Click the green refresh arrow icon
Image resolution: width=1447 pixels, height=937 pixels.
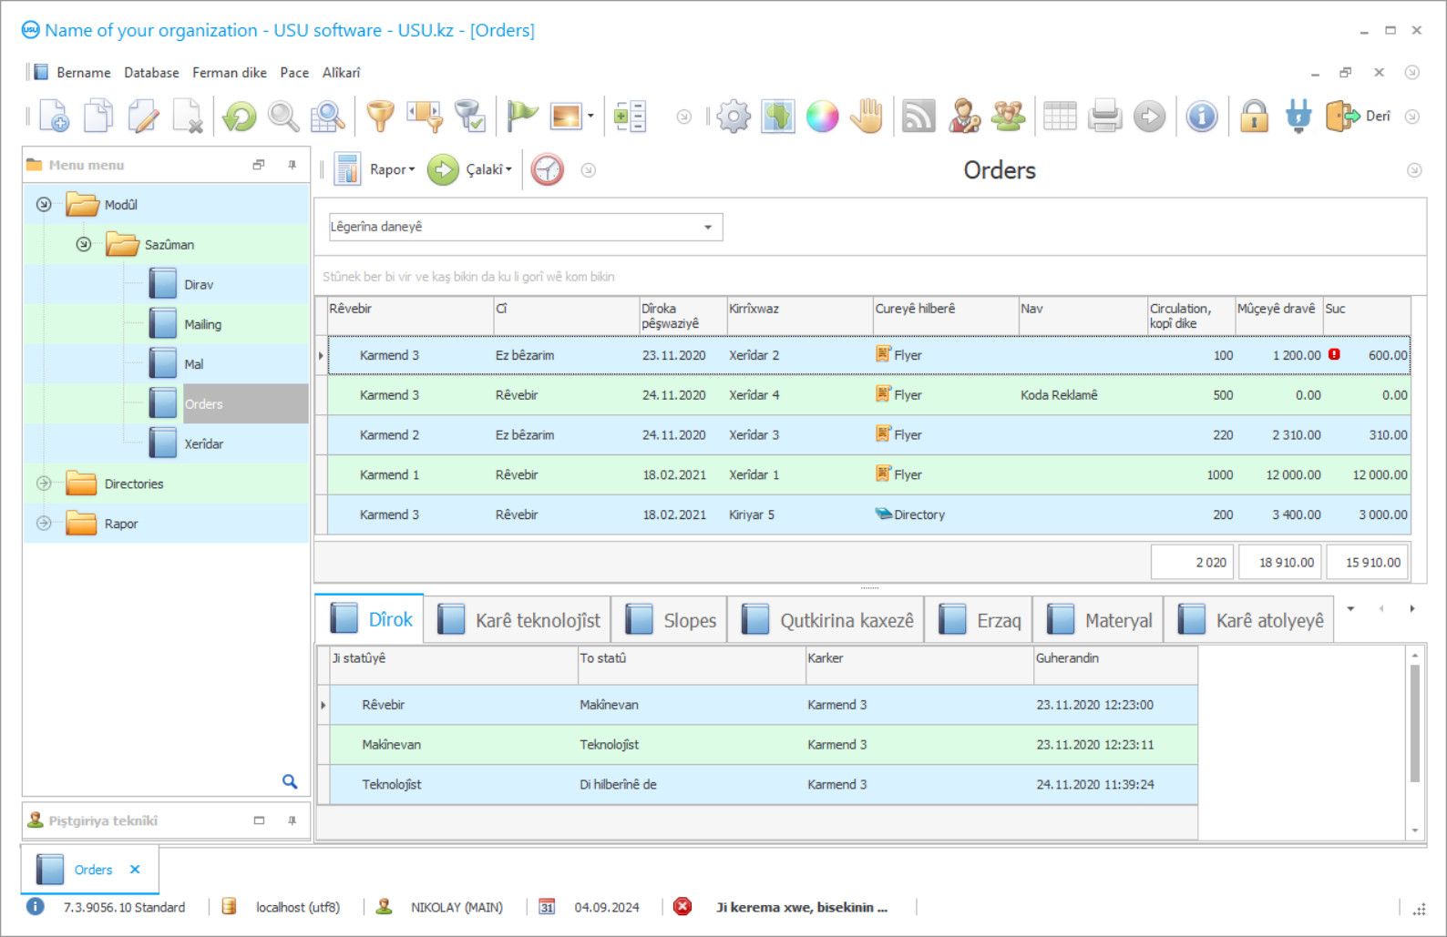click(240, 117)
